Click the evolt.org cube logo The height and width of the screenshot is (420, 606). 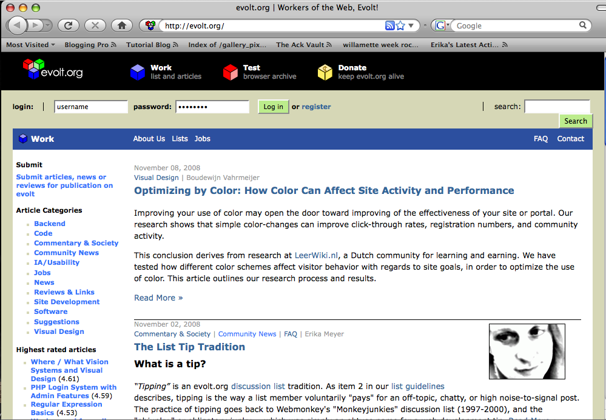pyautogui.click(x=34, y=68)
